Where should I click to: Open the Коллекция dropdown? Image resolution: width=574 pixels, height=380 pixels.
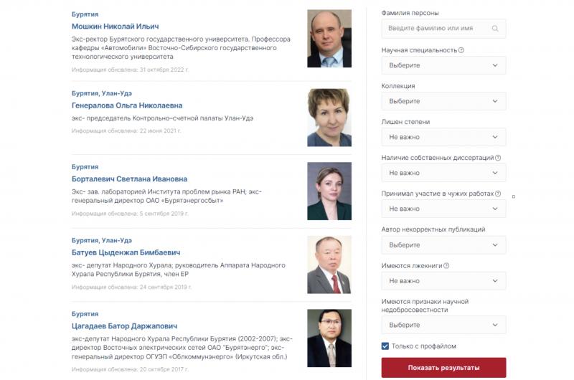[443, 101]
